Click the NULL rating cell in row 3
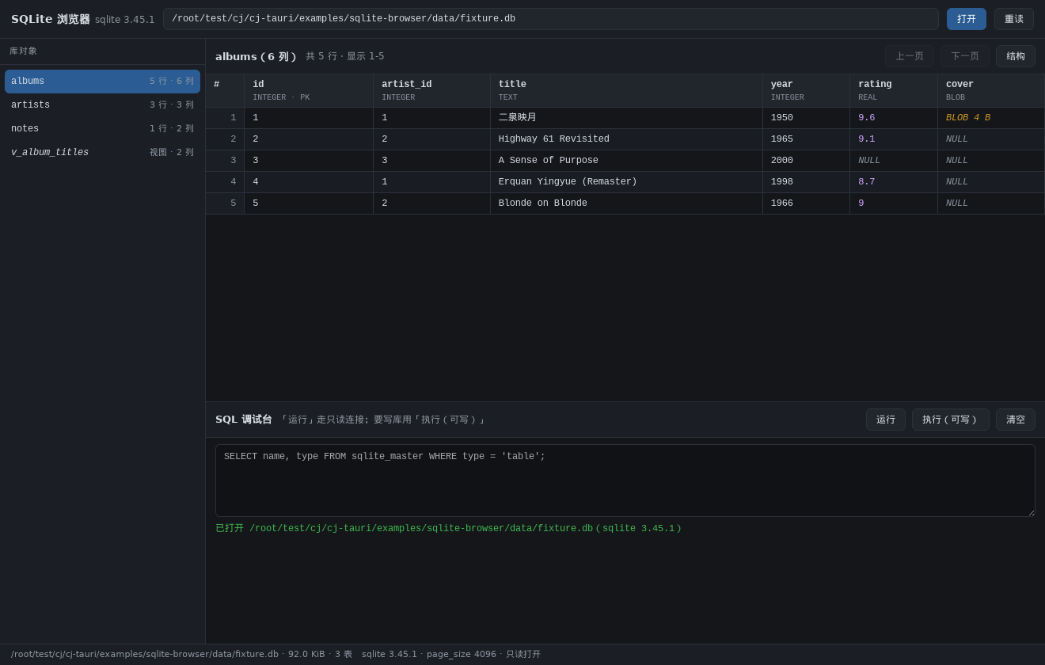1045x665 pixels. (894, 161)
